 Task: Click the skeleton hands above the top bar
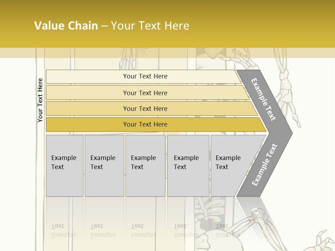point(127,60)
